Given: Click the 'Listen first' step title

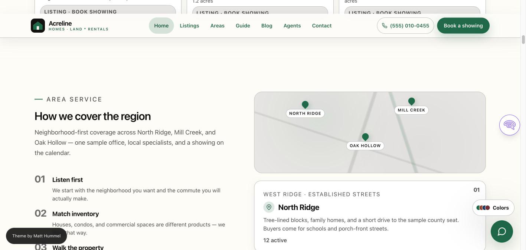Looking at the screenshot, I should 68,180.
